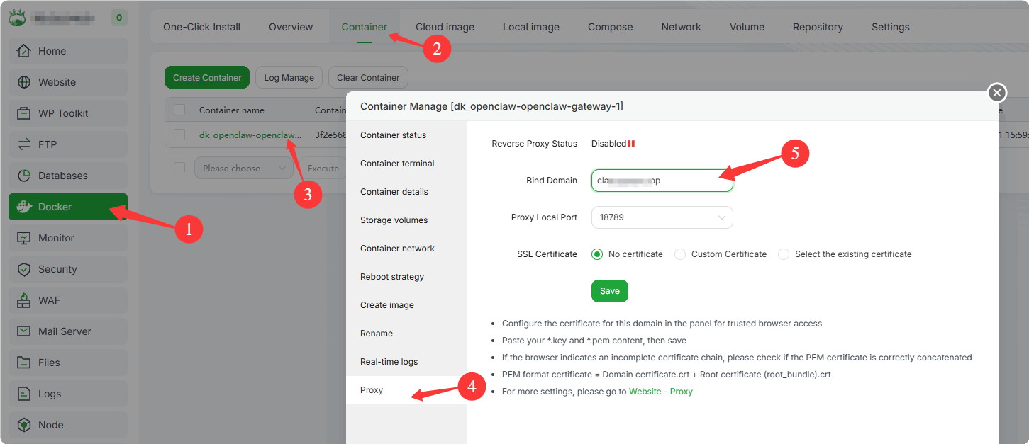Open Home in the sidebar
Screen dimensions: 1029x444
tap(68, 51)
